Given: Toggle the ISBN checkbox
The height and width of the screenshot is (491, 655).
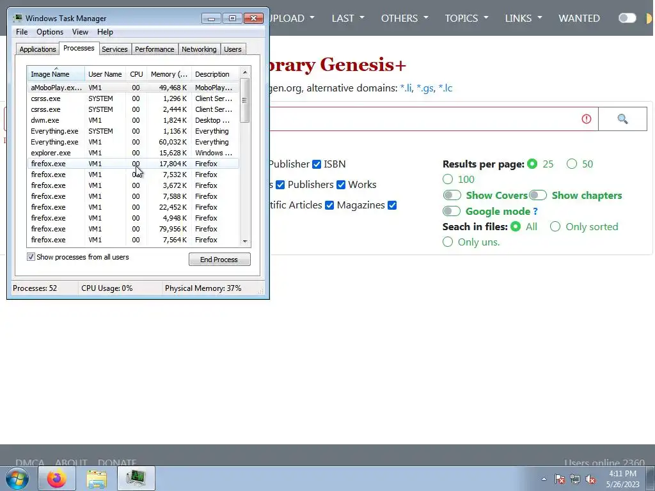Looking at the screenshot, I should coord(317,164).
